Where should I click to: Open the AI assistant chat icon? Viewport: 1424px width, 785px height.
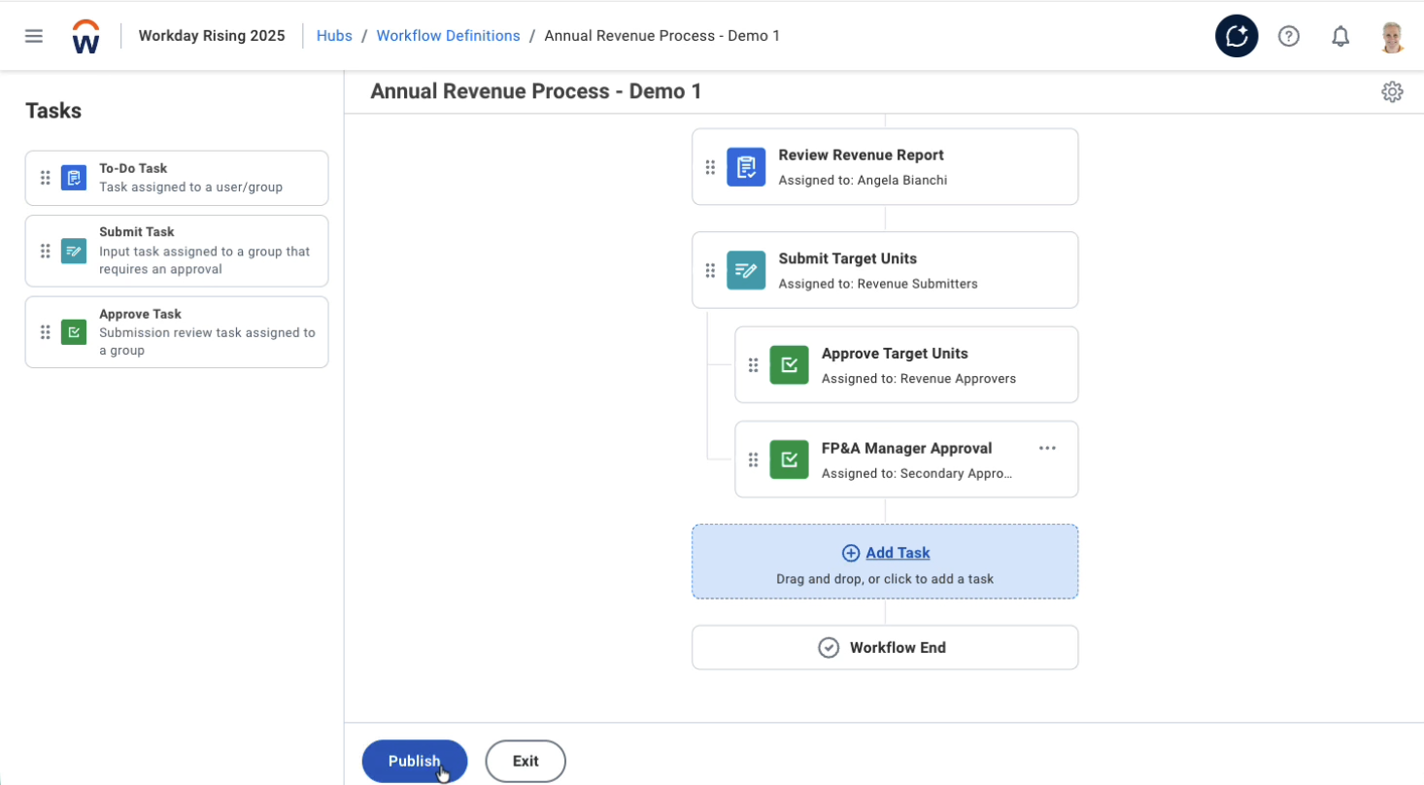coord(1237,36)
